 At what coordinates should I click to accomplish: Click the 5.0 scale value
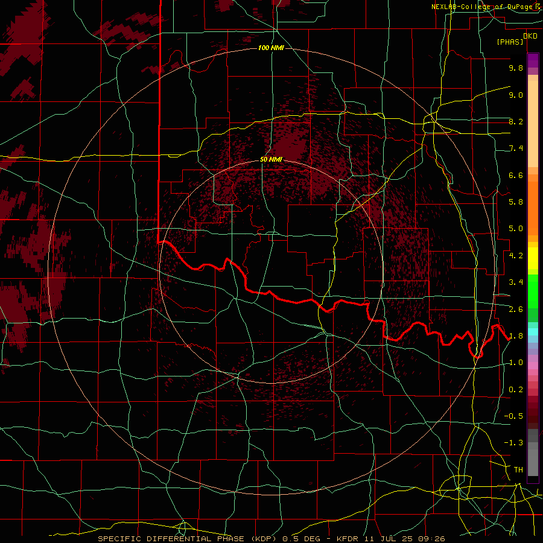click(516, 229)
